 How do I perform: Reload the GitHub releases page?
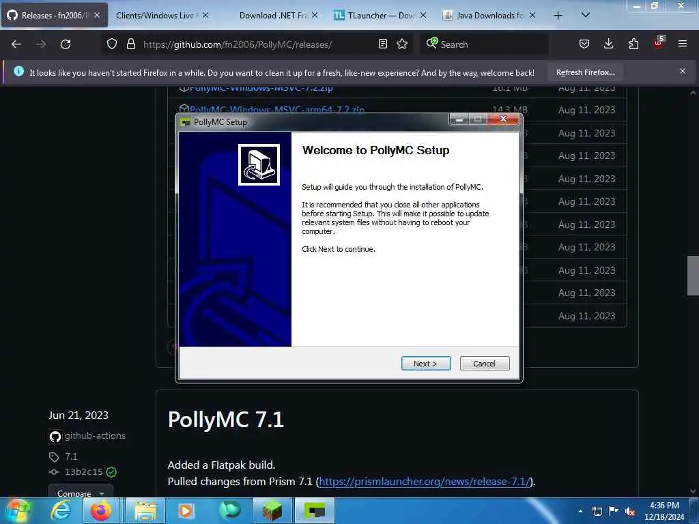[x=66, y=44]
